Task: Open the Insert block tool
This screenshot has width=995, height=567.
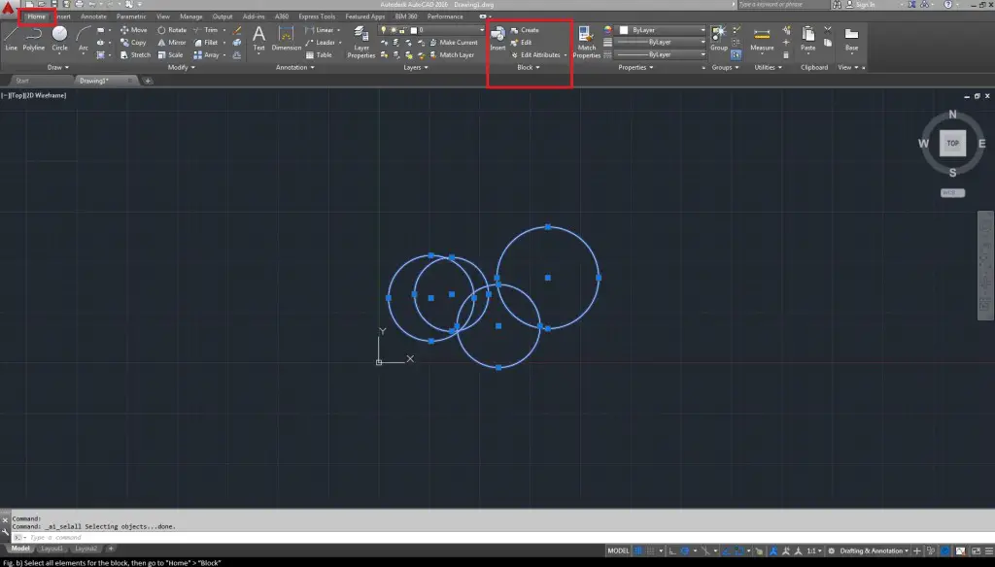Action: coord(497,38)
